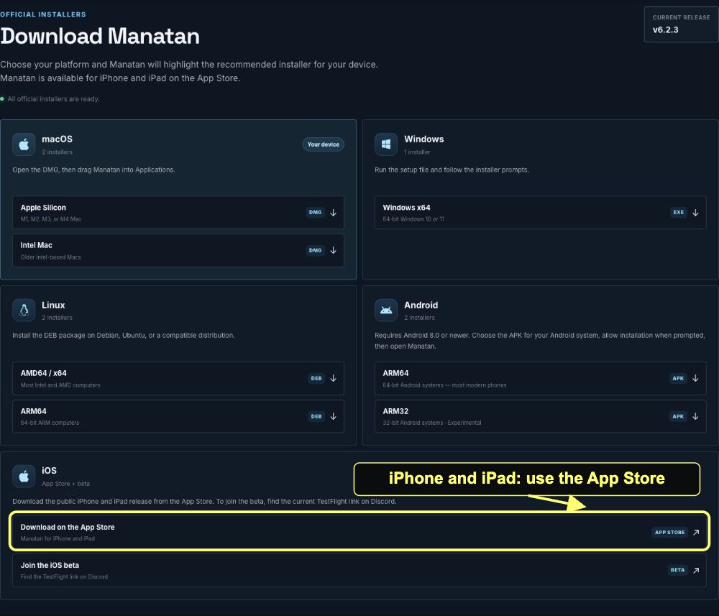Screen dimensions: 719x616
Task: Click the external link arrow for iOS beta
Action: (x=696, y=570)
